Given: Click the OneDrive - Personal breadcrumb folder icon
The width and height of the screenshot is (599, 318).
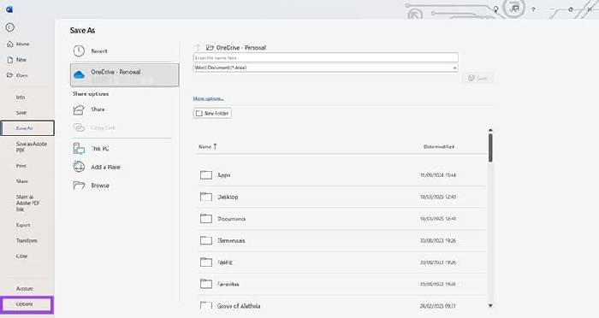Looking at the screenshot, I should (x=210, y=48).
